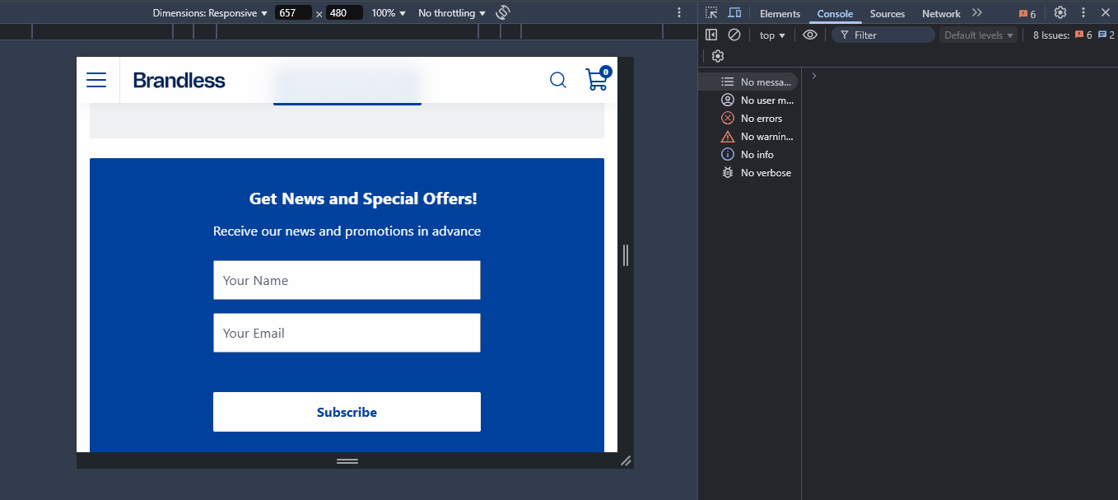Activate the inspect element picker icon
The height and width of the screenshot is (500, 1118).
[x=711, y=12]
